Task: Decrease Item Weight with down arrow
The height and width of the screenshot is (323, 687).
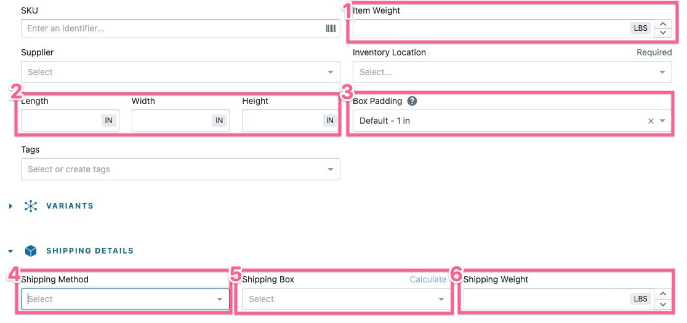Action: pos(663,32)
